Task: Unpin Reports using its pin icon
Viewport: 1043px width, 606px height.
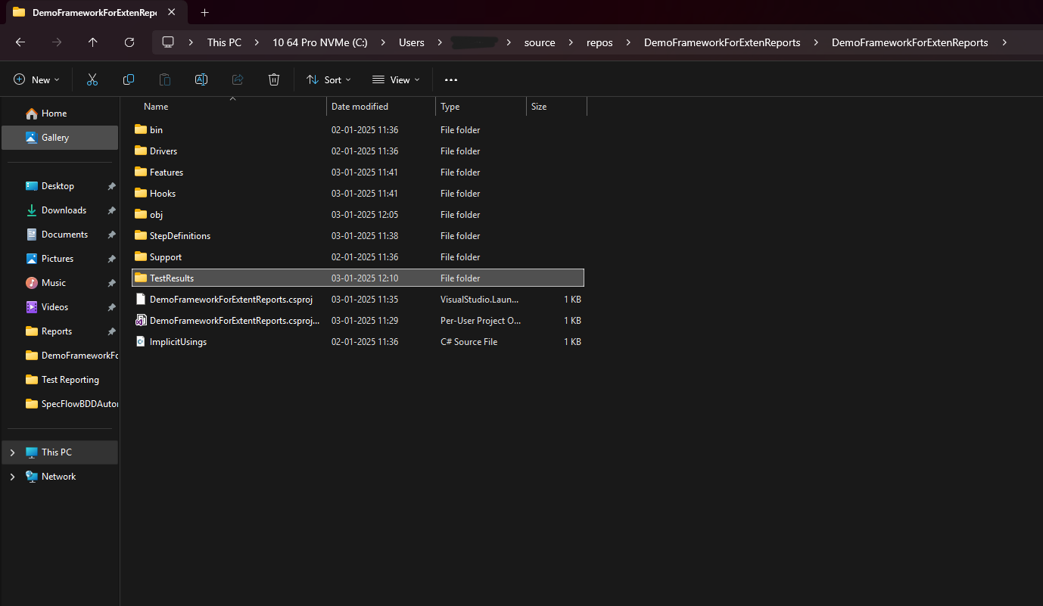Action: 111,331
